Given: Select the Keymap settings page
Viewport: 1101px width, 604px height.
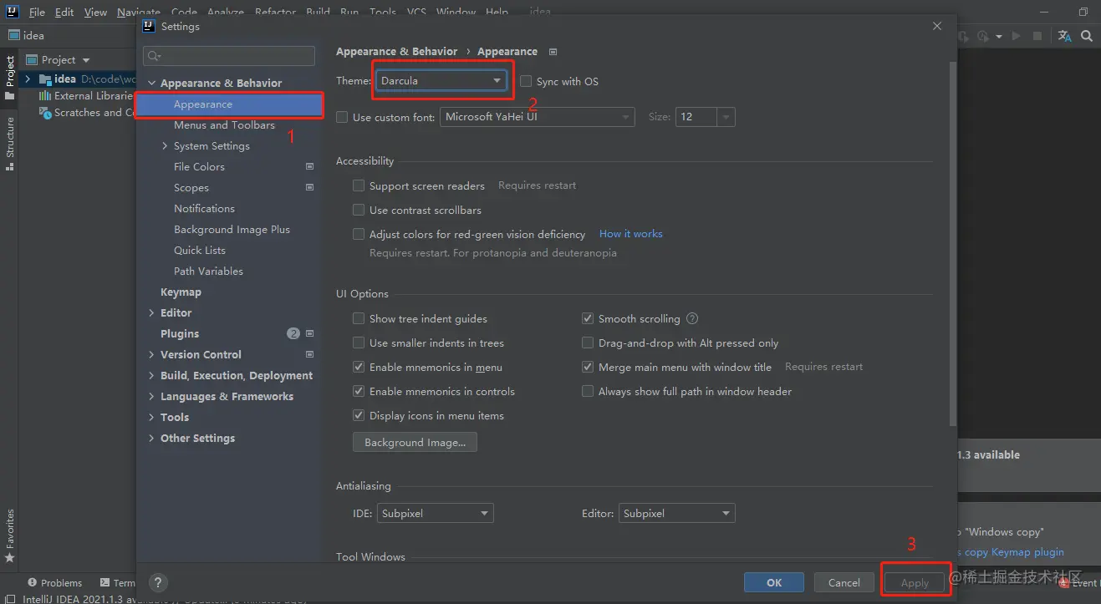Looking at the screenshot, I should point(181,292).
